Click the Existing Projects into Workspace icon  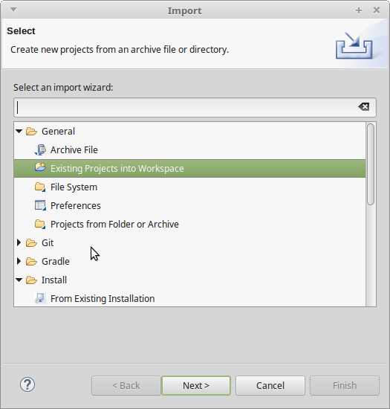(x=40, y=167)
